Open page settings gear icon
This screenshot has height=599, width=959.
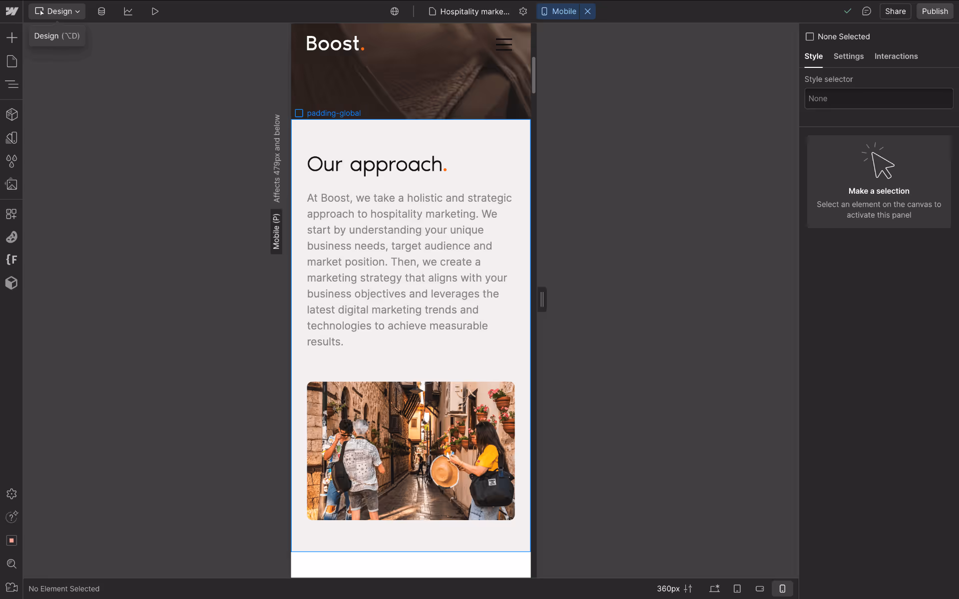point(523,11)
